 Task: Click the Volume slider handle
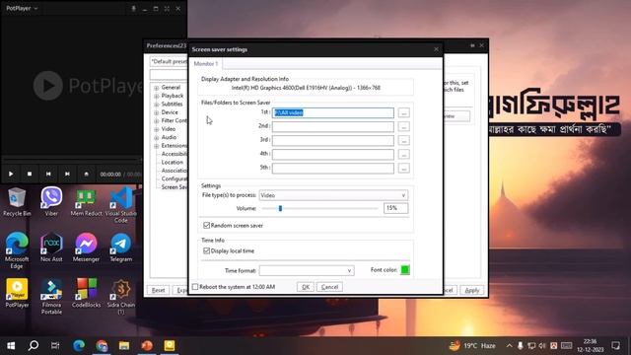280,208
